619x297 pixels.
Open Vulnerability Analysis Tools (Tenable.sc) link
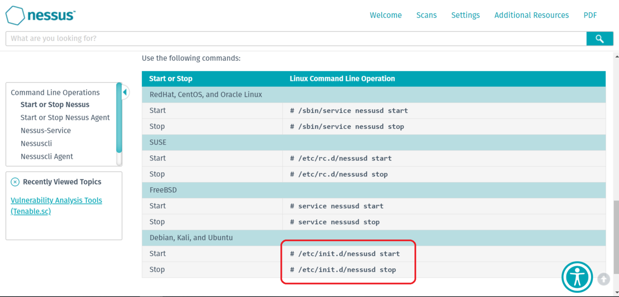56,206
